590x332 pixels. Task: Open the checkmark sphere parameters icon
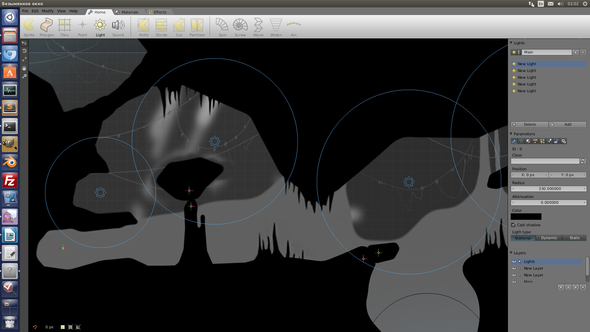[549, 141]
